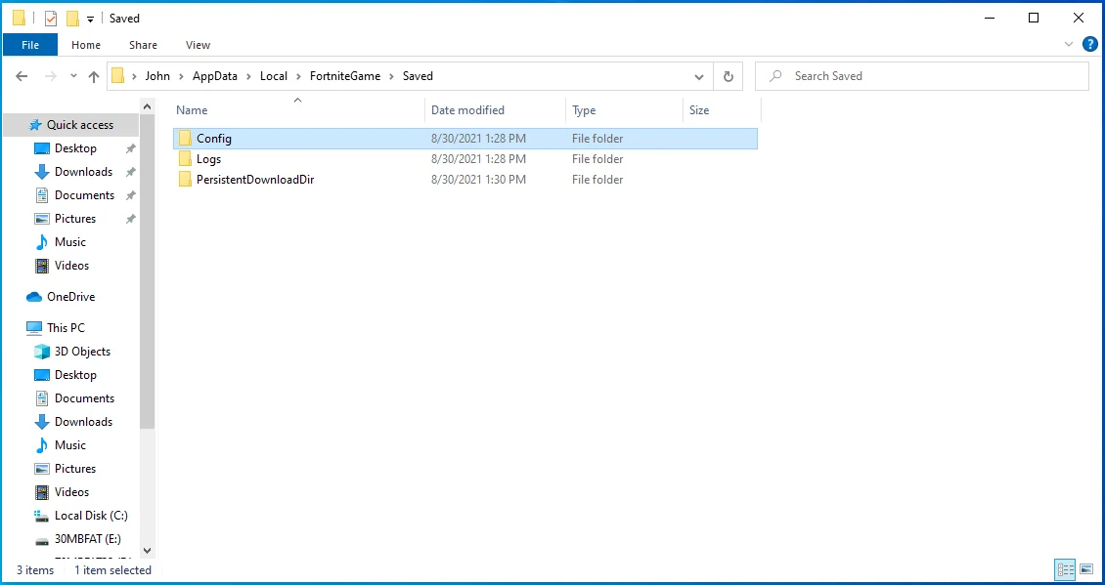Go back with the Back arrow
The image size is (1105, 585).
[22, 76]
